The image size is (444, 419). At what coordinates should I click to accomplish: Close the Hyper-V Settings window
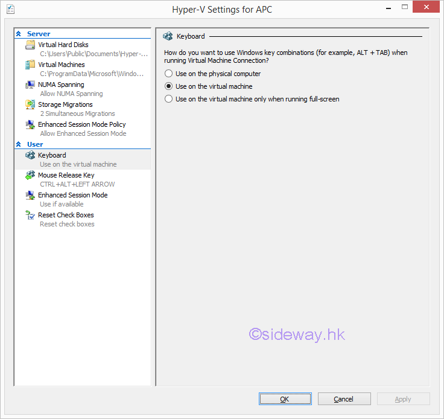(x=426, y=8)
